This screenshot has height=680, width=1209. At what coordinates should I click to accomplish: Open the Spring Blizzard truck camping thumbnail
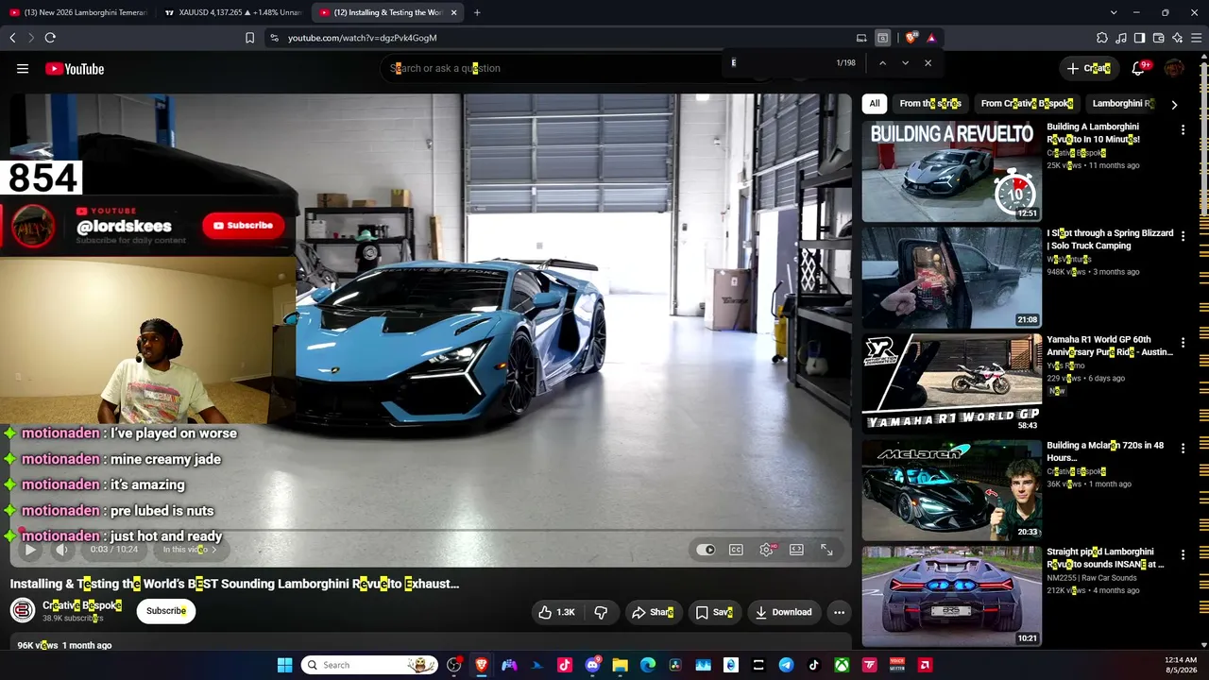(952, 278)
